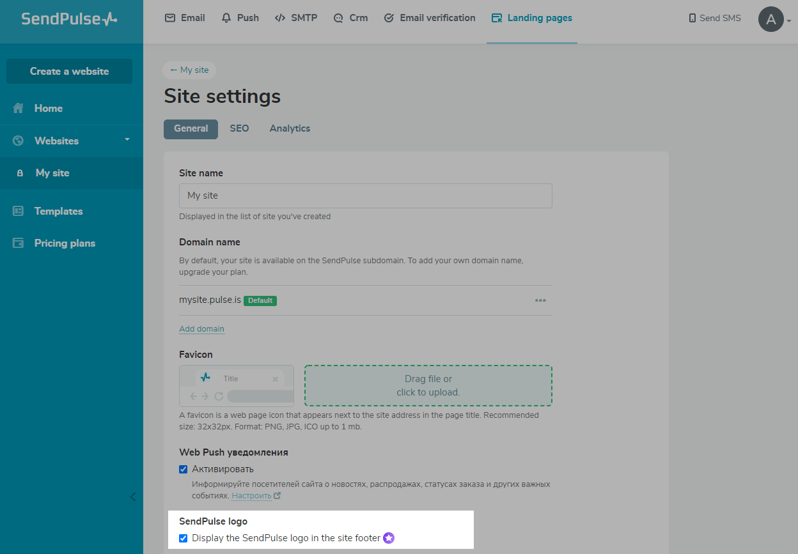Open the user avatar account menu
798x554 pixels.
[x=771, y=19]
